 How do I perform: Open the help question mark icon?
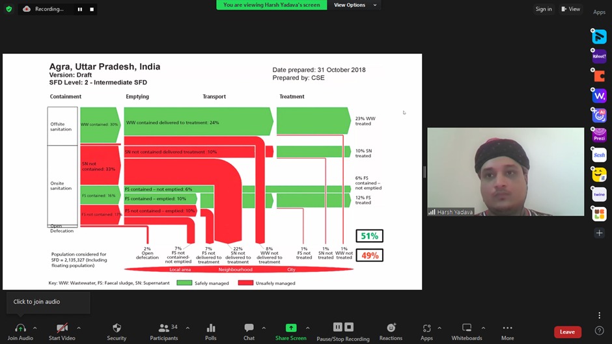pos(600,331)
